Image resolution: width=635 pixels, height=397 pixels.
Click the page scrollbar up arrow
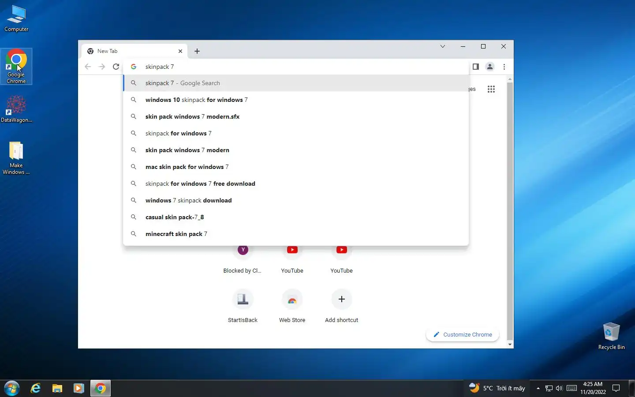[x=510, y=79]
